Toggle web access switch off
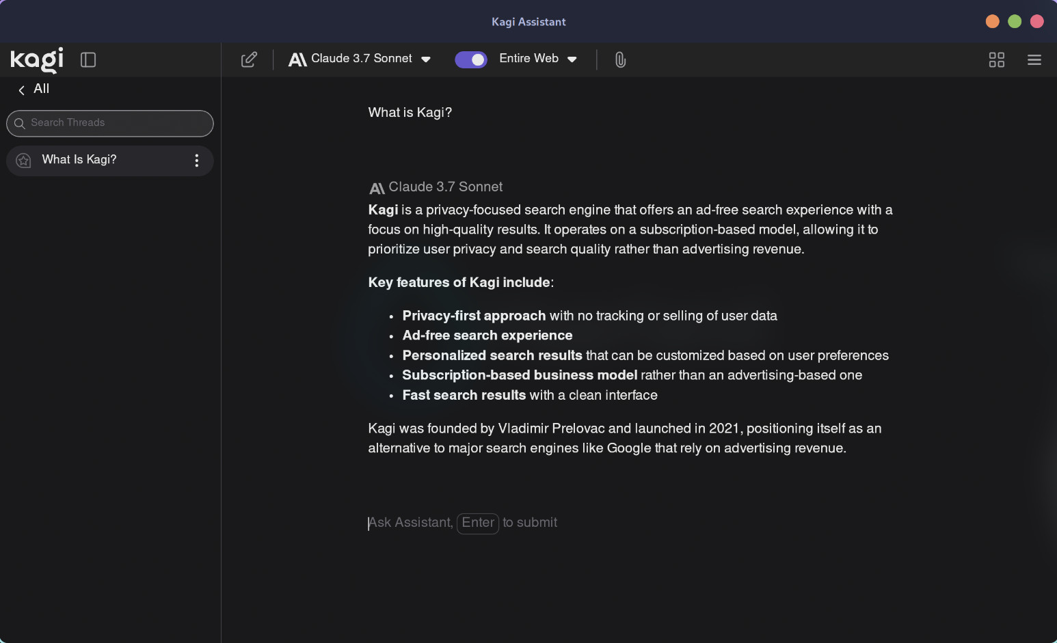The image size is (1057, 643). click(471, 60)
